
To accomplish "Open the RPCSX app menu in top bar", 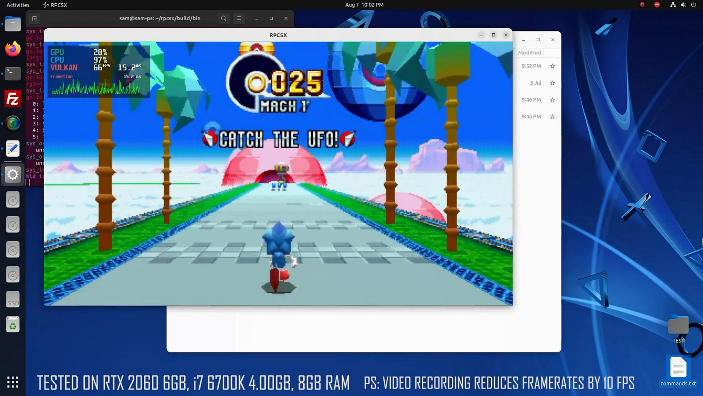I will click(x=55, y=5).
